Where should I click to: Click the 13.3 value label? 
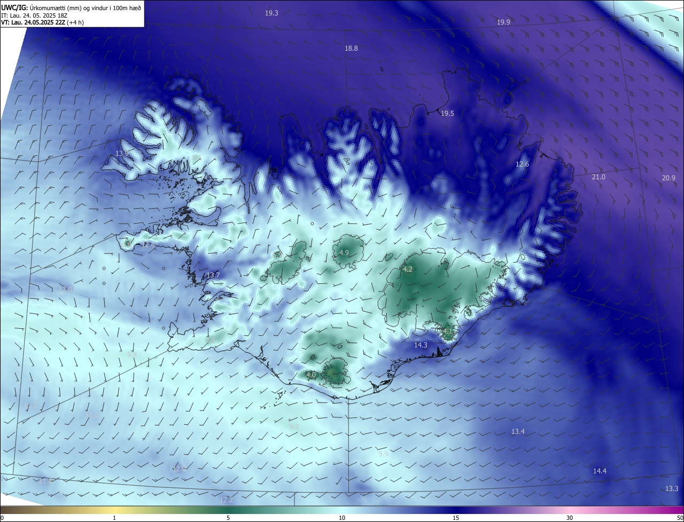point(672,488)
